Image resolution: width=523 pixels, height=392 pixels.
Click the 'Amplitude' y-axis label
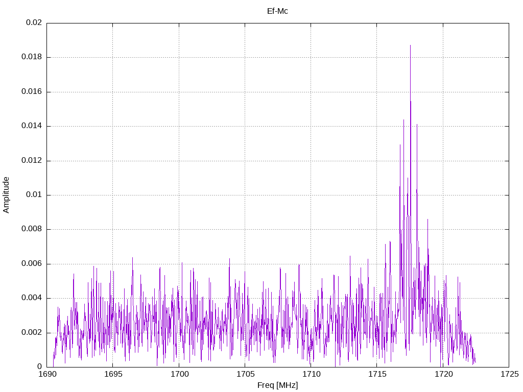(6, 195)
